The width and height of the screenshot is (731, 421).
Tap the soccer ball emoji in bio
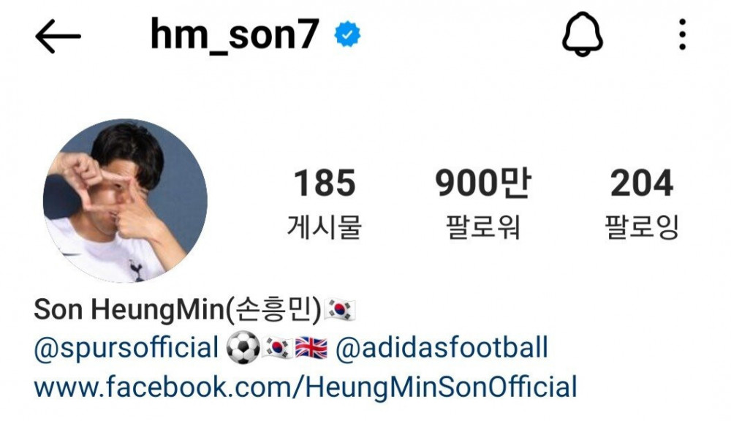point(243,348)
